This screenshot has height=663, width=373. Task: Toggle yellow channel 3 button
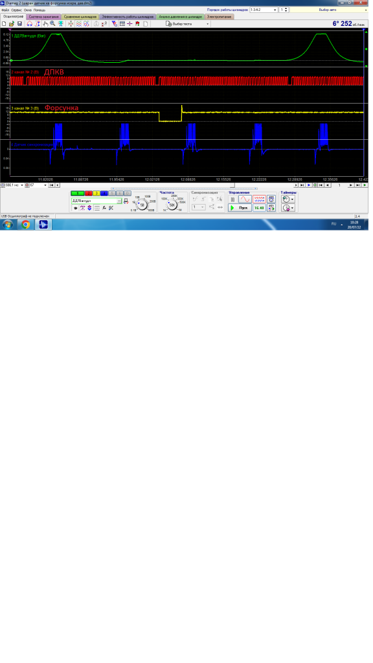(96, 194)
